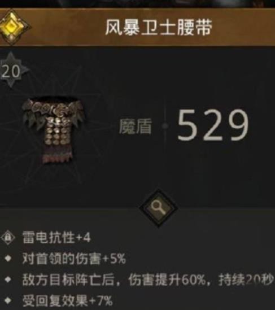Click the level 20 star badge
This screenshot has width=275, height=310.
pos(11,70)
